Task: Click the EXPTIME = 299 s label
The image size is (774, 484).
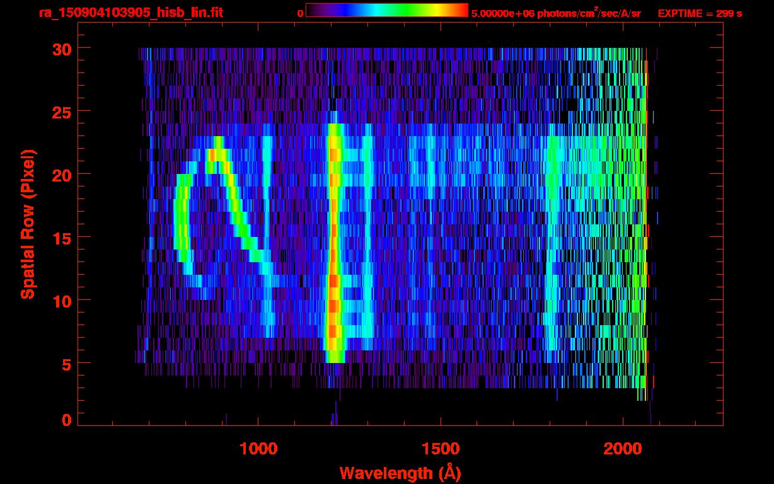Action: click(700, 13)
